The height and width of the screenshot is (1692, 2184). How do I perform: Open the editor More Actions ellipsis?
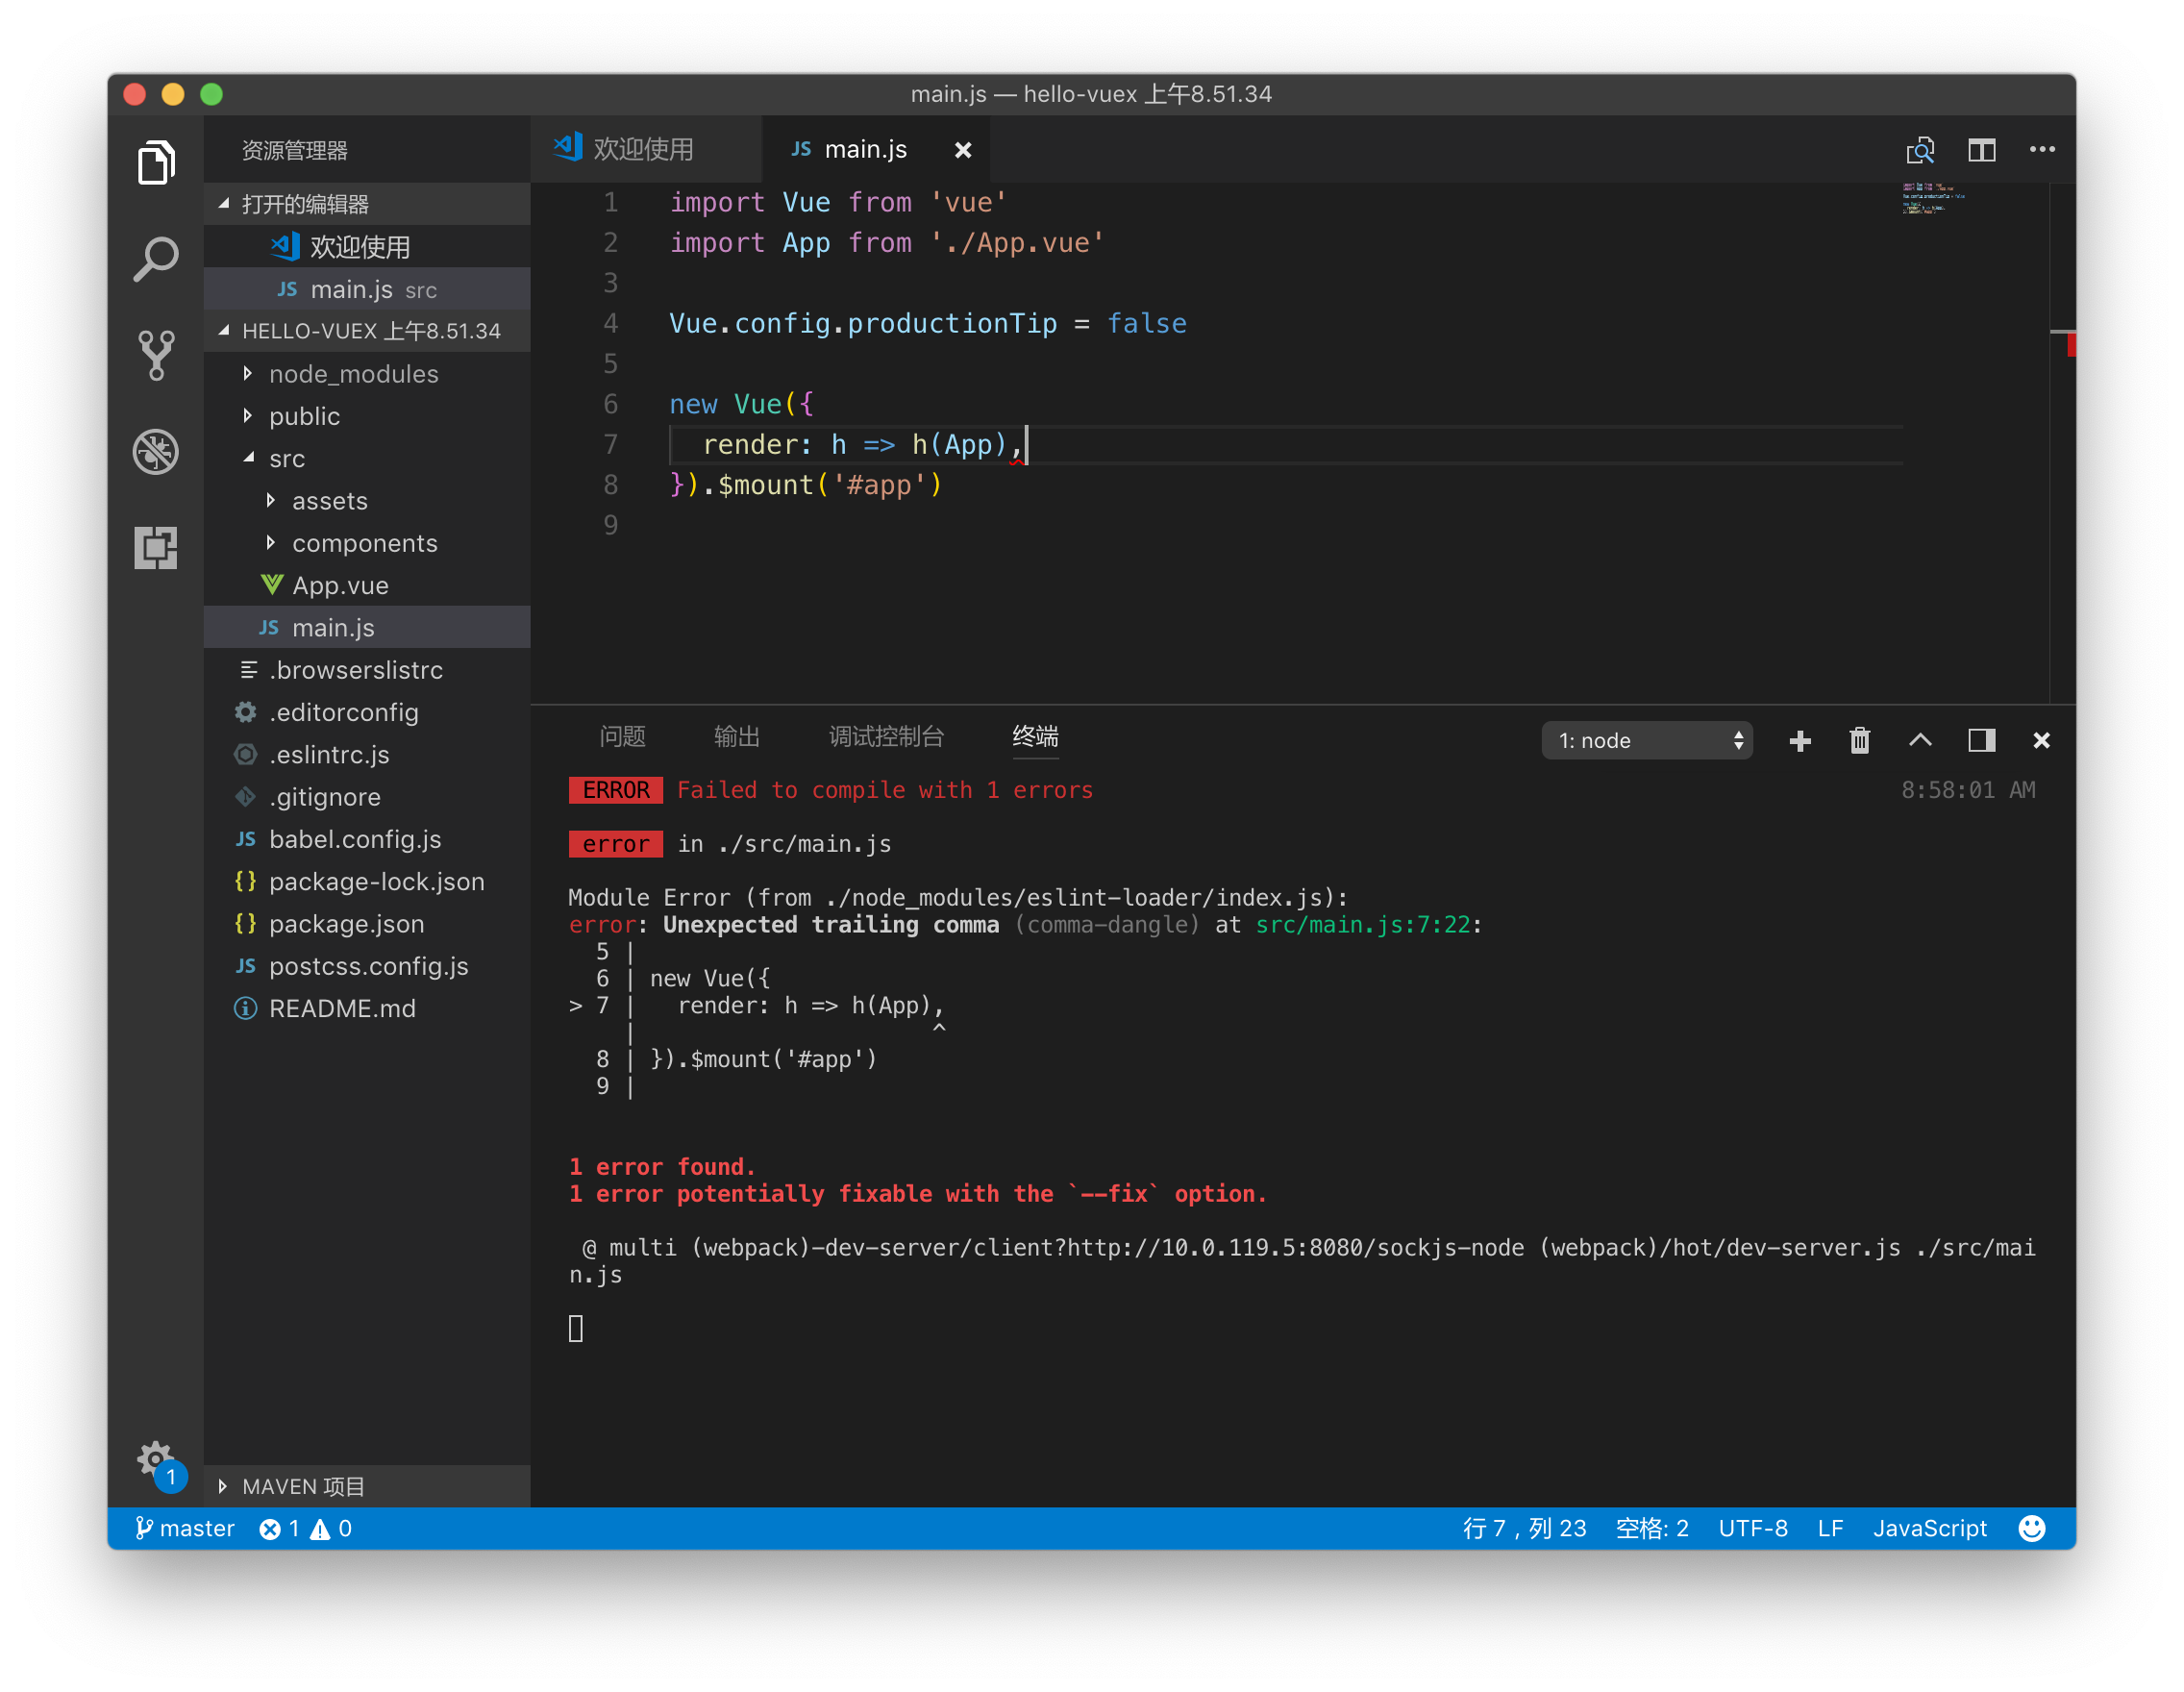tap(2042, 150)
